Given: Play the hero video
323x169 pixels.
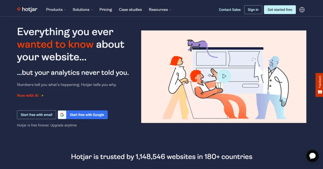Looking at the screenshot, I should tap(224, 76).
